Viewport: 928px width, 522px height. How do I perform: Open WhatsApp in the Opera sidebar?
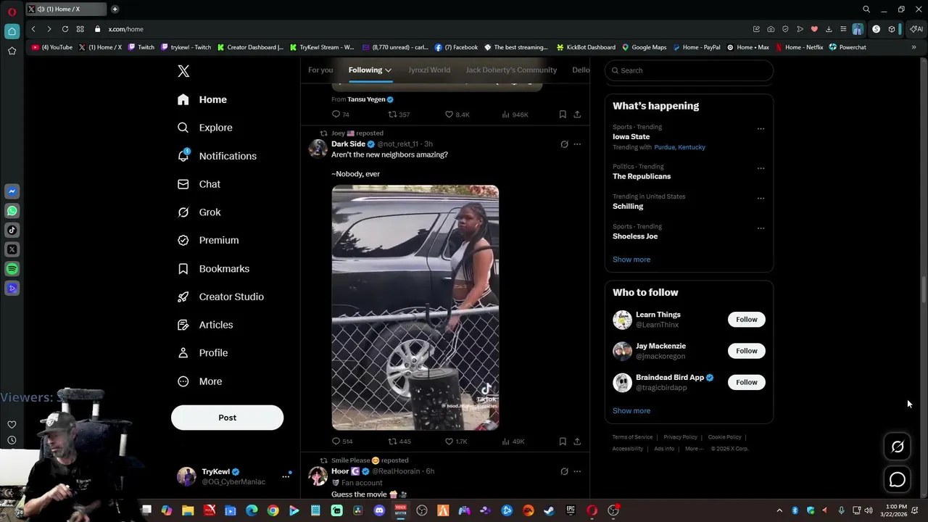12,211
